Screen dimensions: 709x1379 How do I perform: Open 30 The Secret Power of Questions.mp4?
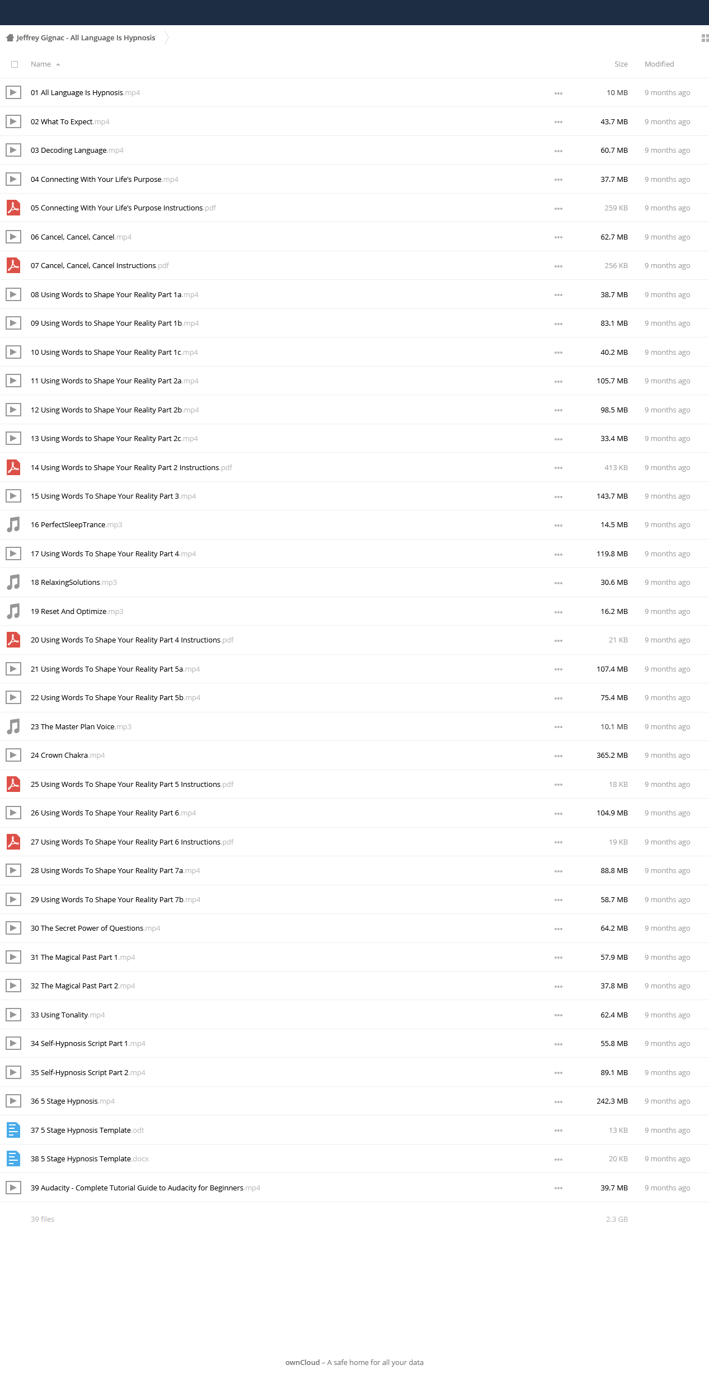[x=95, y=928]
